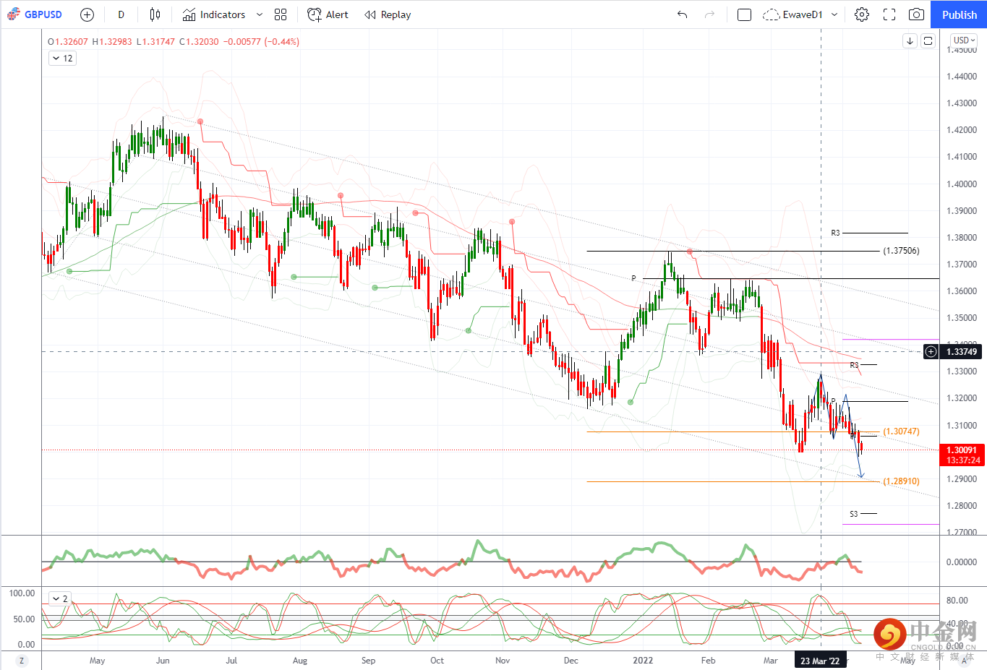Expand the USD currency dropdown

pos(965,40)
